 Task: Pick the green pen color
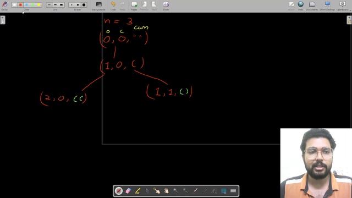point(32,5)
